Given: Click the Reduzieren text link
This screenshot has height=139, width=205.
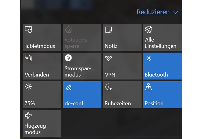Looking at the screenshot, I should 153,12.
